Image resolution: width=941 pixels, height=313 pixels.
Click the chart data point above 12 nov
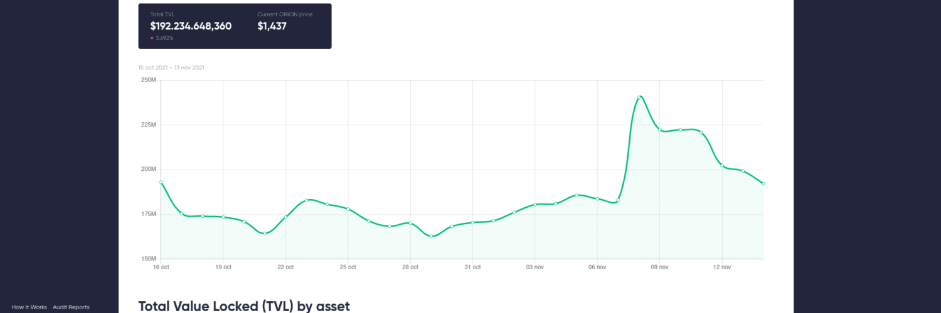722,165
